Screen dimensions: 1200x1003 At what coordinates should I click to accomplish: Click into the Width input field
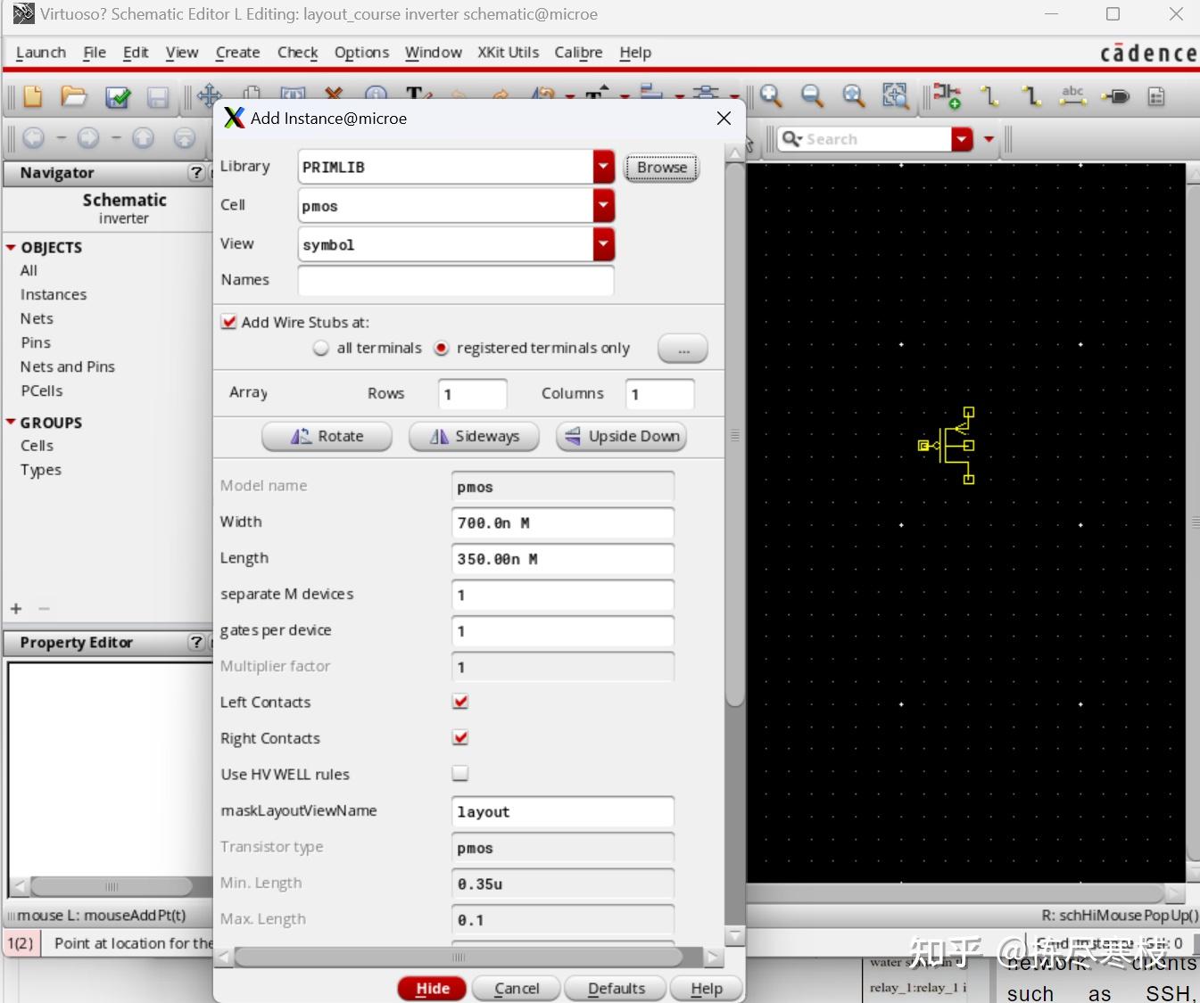pos(562,523)
